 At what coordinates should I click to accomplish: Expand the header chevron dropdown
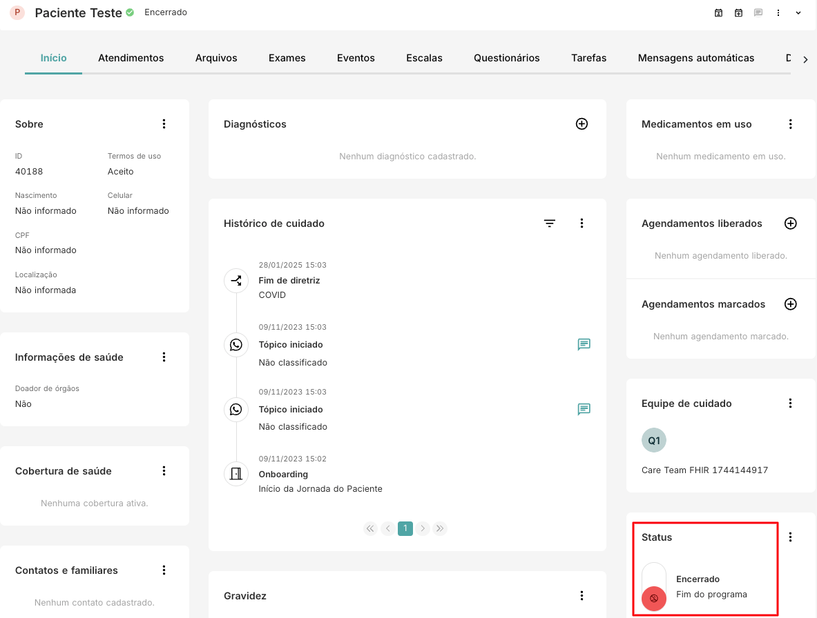[798, 13]
